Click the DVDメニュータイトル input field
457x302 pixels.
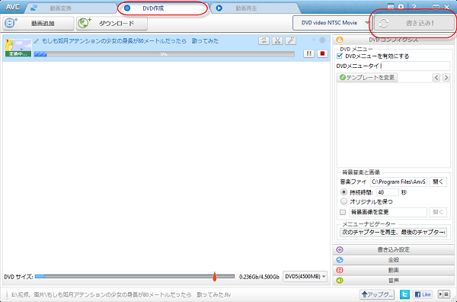point(415,66)
